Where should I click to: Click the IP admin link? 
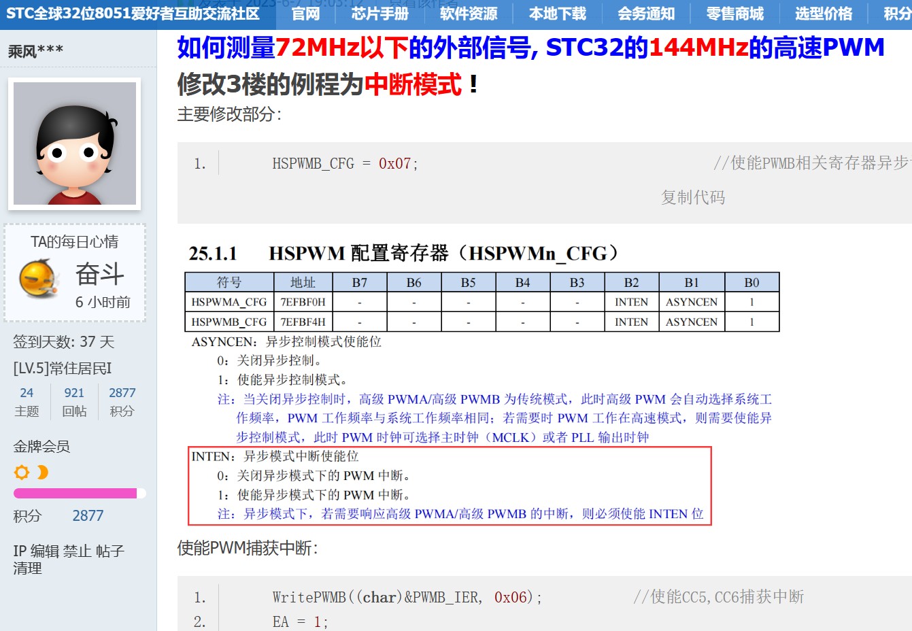[20, 551]
